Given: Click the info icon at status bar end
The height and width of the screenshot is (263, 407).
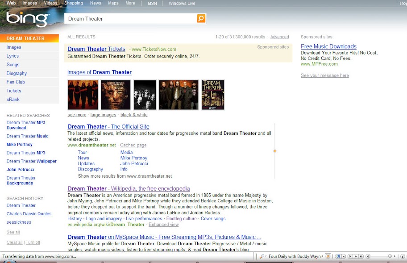Looking at the screenshot, I should [403, 256].
